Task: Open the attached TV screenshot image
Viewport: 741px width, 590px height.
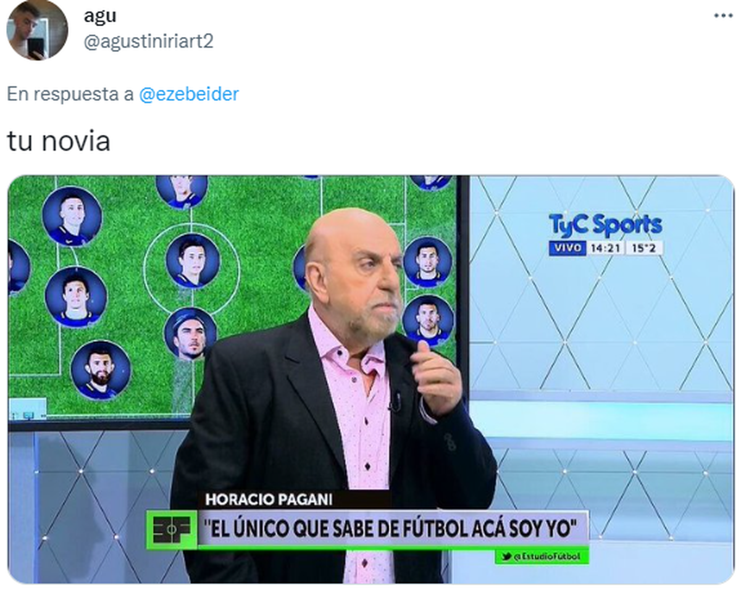Action: tap(371, 380)
